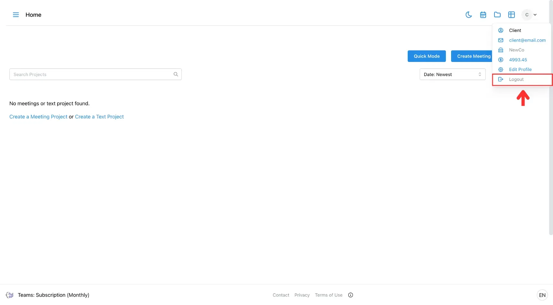This screenshot has width=553, height=305.
Task: Choose Edit Profile from the menu
Action: point(520,69)
